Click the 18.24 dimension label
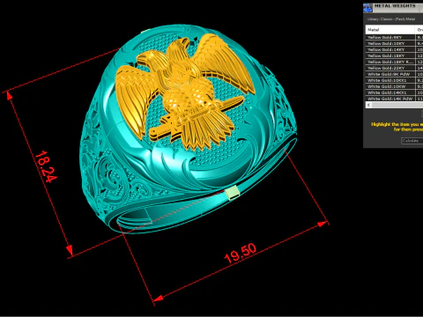Image resolution: width=423 pixels, height=317 pixels. tap(46, 166)
